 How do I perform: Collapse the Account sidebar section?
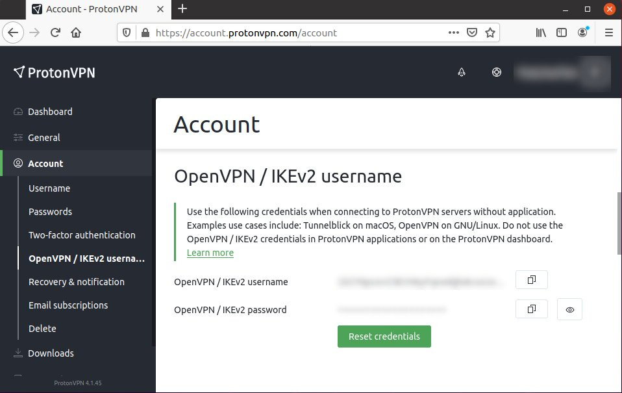click(x=45, y=164)
